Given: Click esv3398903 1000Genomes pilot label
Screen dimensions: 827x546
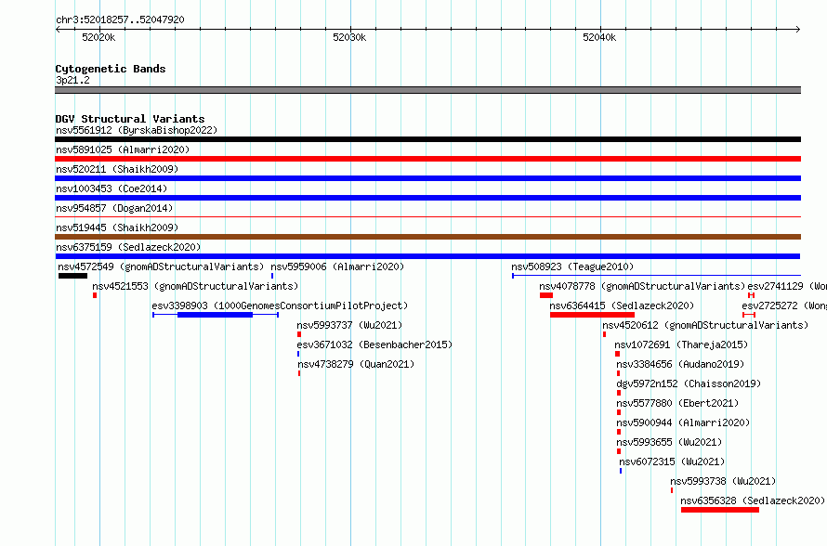Looking at the screenshot, I should [280, 305].
